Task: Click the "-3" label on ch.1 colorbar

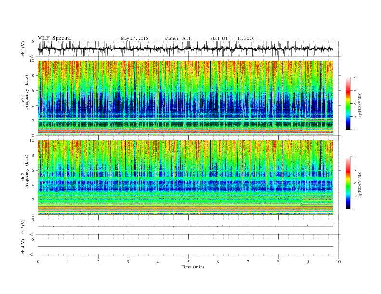Action: pos(355,77)
